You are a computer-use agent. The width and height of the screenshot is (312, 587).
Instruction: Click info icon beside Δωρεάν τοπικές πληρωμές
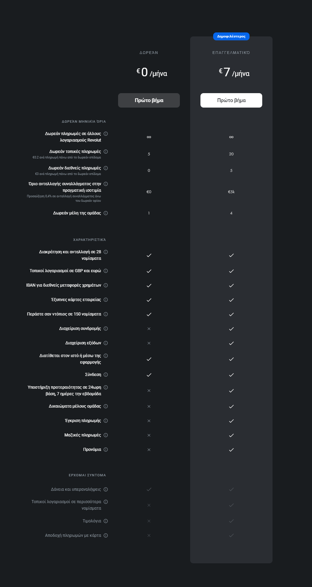tap(106, 152)
